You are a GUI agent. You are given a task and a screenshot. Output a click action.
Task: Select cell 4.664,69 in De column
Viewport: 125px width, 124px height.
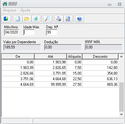(x=18, y=85)
